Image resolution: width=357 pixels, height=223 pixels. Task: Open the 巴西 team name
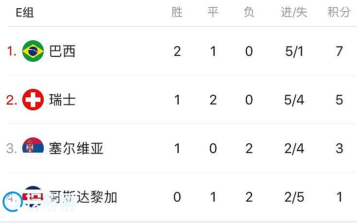[63, 51]
